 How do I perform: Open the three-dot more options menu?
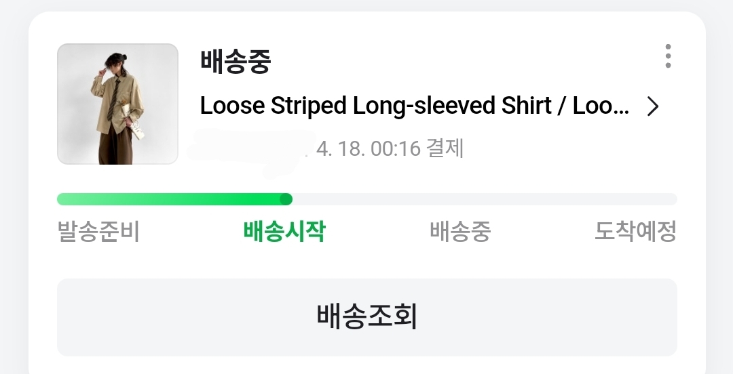pos(668,56)
